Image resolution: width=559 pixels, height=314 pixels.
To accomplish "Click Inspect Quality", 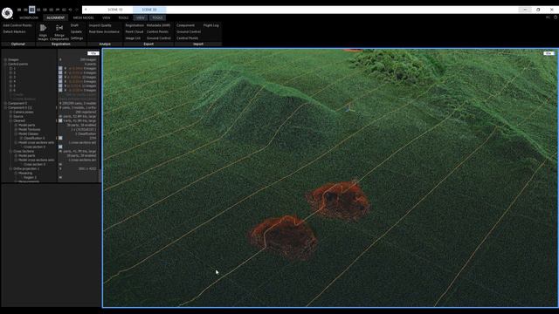I will [x=100, y=25].
